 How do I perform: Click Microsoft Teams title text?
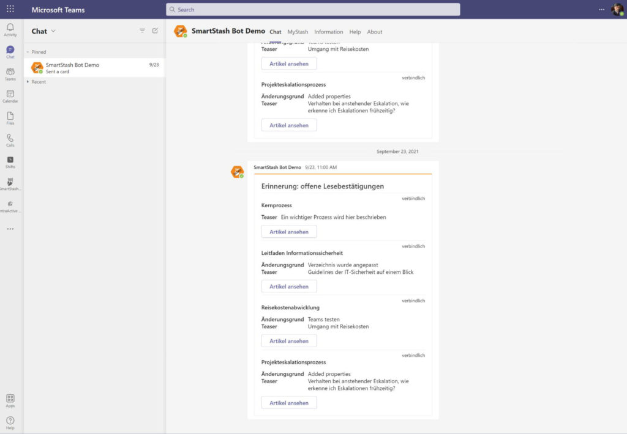(58, 10)
